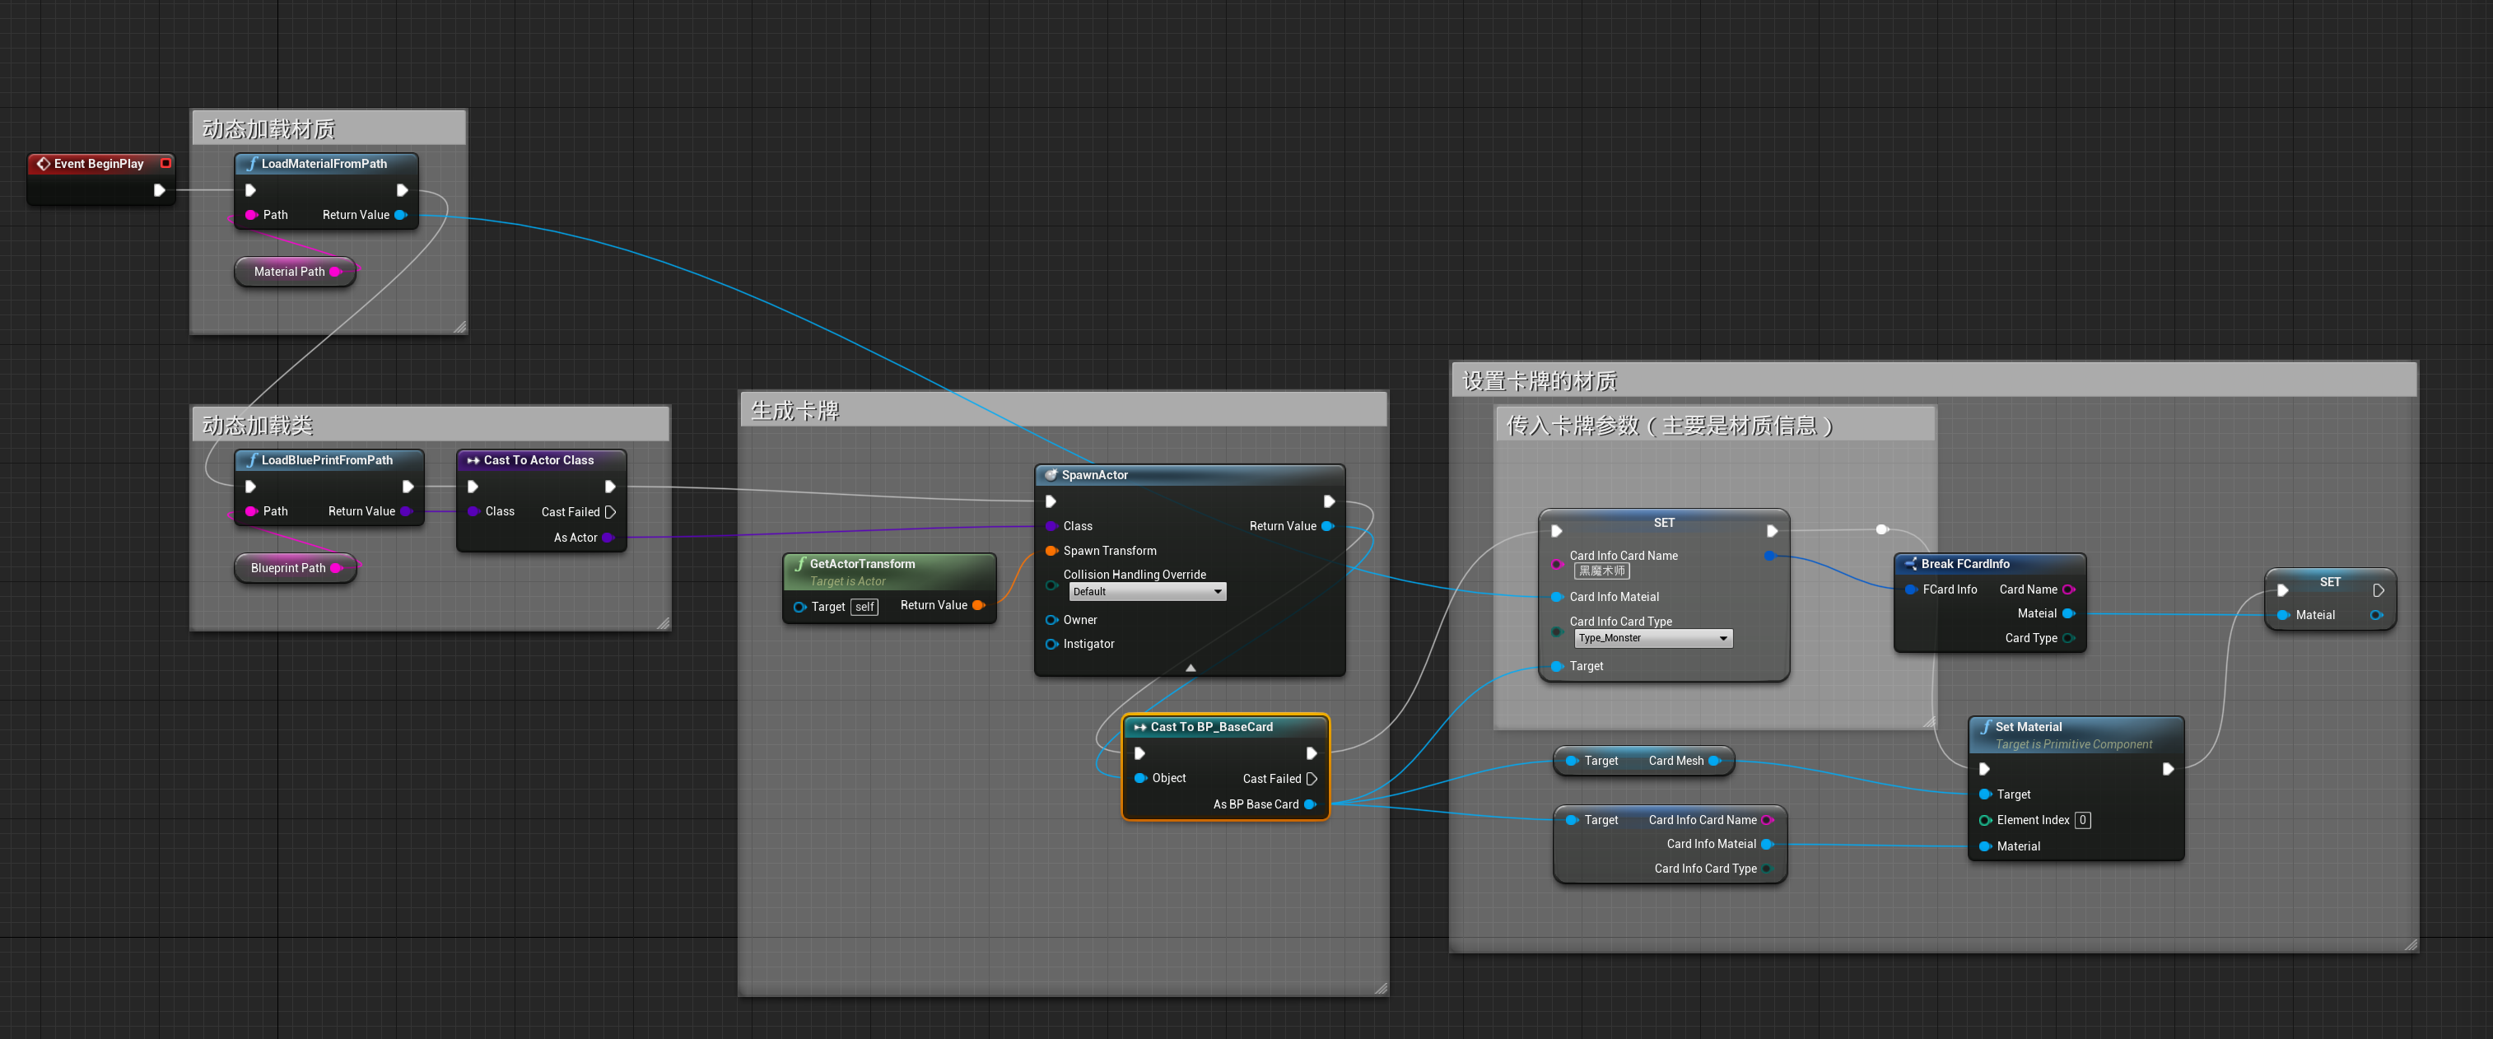Click Cast To Actor Class As Actor pin
Viewport: 2493px width, 1039px height.
[608, 538]
